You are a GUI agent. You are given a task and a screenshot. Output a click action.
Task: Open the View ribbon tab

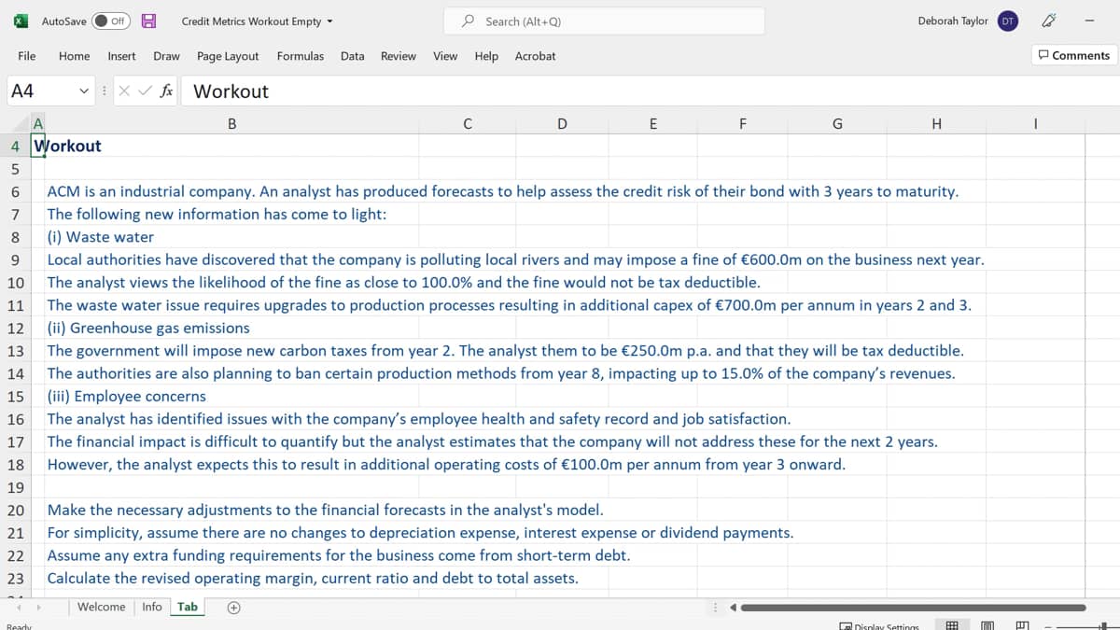coord(445,56)
